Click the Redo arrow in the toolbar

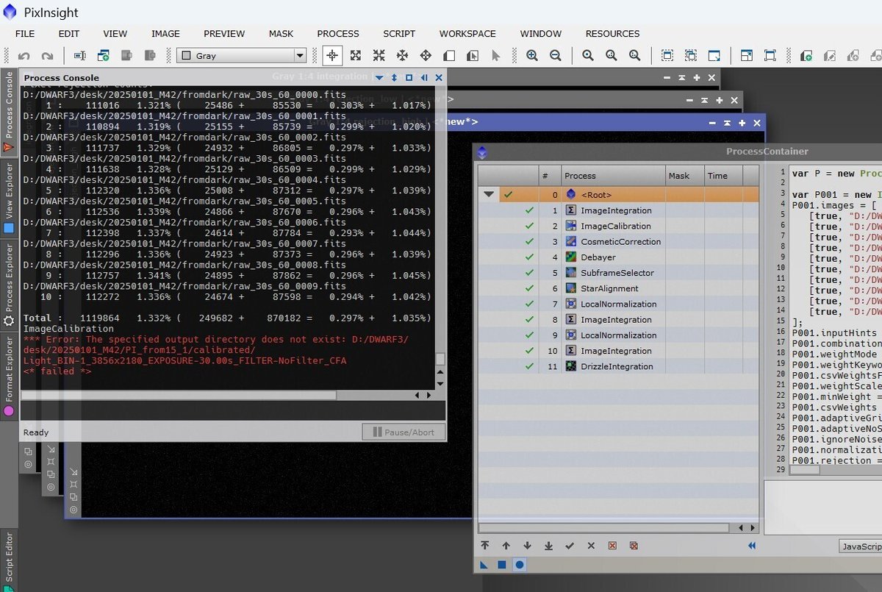coord(47,55)
